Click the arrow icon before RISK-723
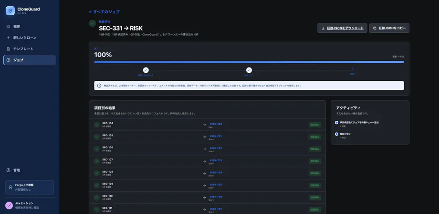 click(x=204, y=161)
